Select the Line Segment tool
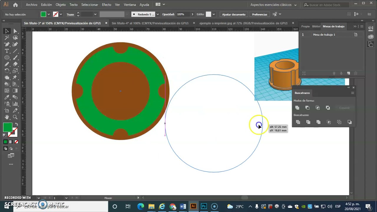This screenshot has width=377, height=212. point(15,51)
